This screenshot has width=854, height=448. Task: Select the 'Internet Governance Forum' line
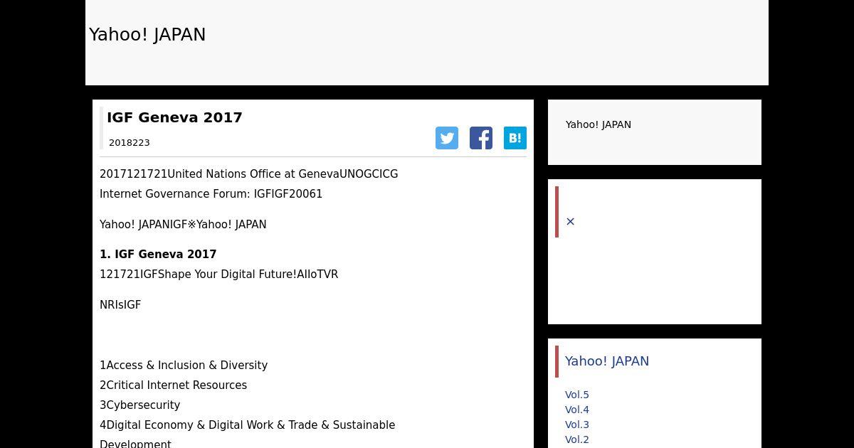pos(211,194)
